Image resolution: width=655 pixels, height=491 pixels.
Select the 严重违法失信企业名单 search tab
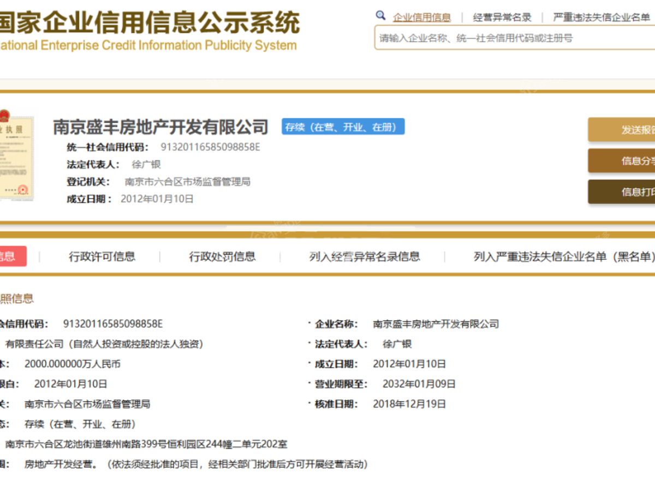click(602, 17)
